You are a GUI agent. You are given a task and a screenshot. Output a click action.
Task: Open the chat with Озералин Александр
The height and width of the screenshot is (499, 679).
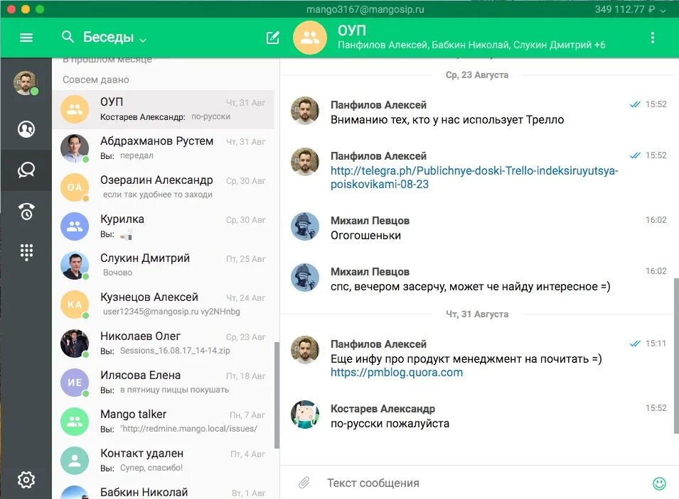click(x=164, y=187)
